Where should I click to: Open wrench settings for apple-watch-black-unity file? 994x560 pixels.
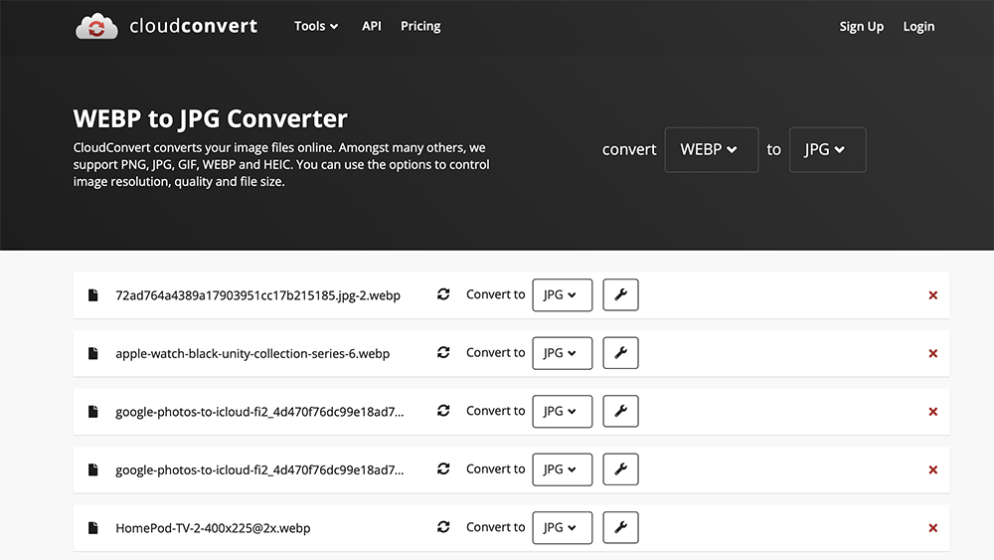pos(620,353)
